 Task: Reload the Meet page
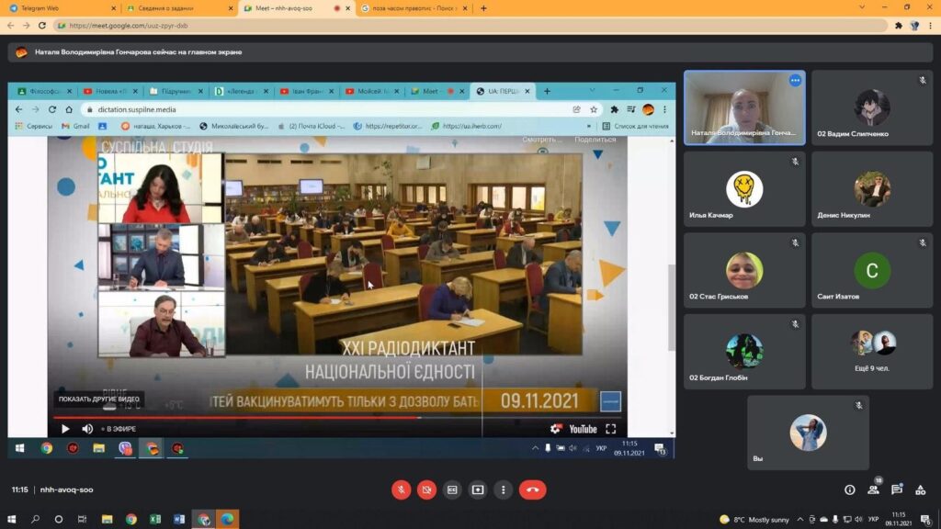(42, 26)
